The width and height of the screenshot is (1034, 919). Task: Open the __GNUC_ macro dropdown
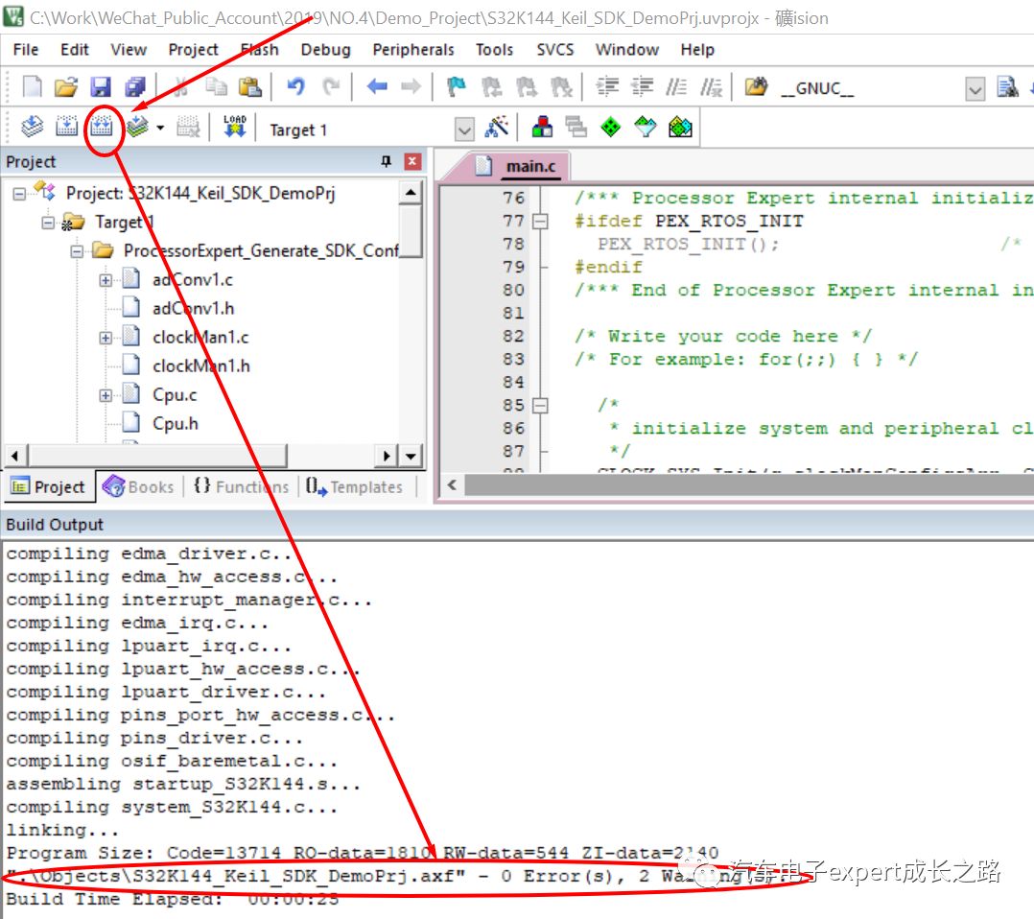975,87
